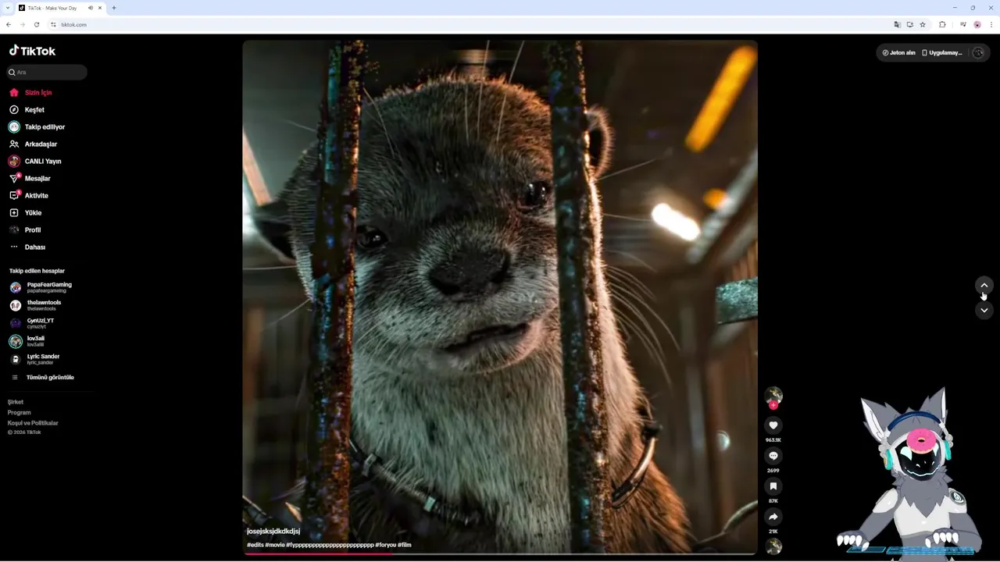Reload the page with refresh icon
This screenshot has width=1000, height=562.
tap(37, 24)
